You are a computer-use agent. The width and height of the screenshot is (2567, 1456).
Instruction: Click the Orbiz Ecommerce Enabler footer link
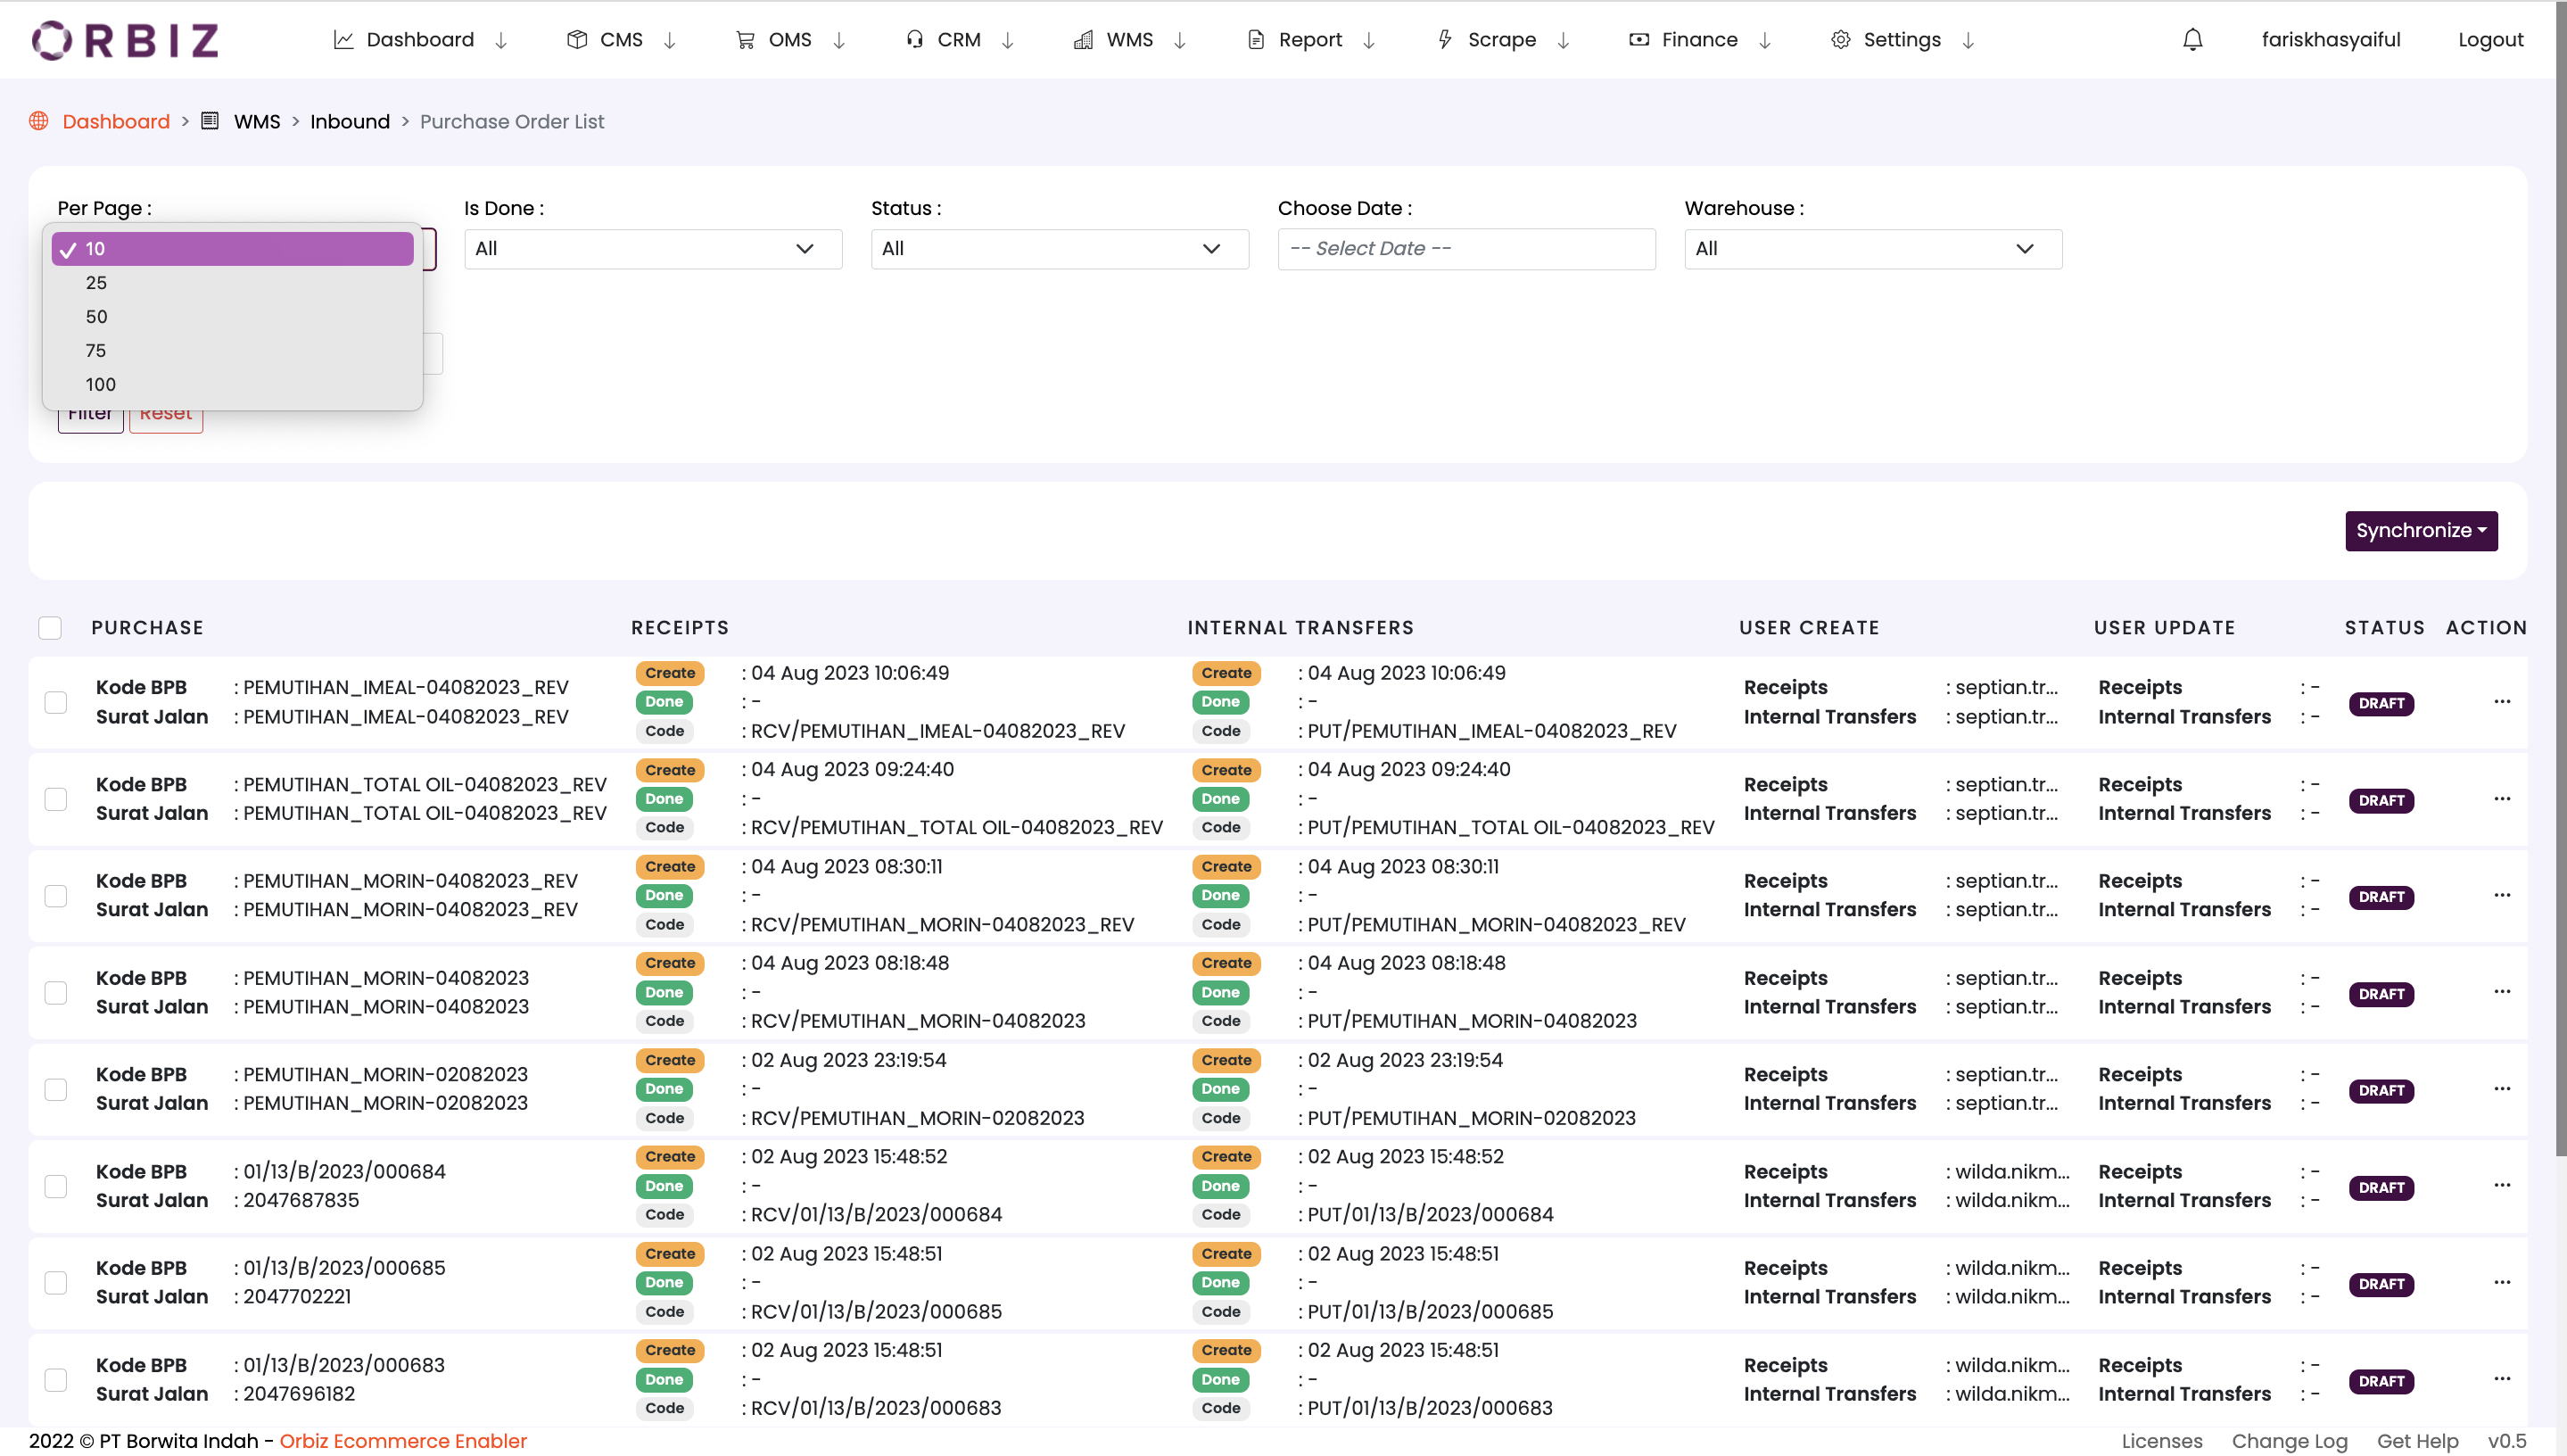[403, 1441]
